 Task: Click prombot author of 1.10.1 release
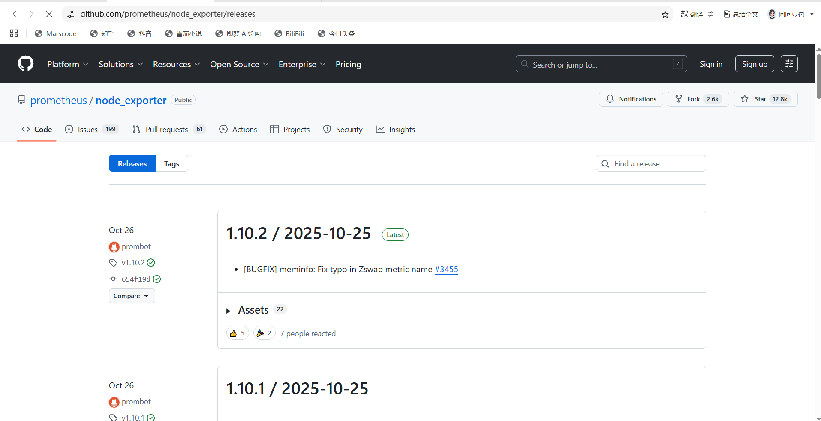(x=136, y=402)
